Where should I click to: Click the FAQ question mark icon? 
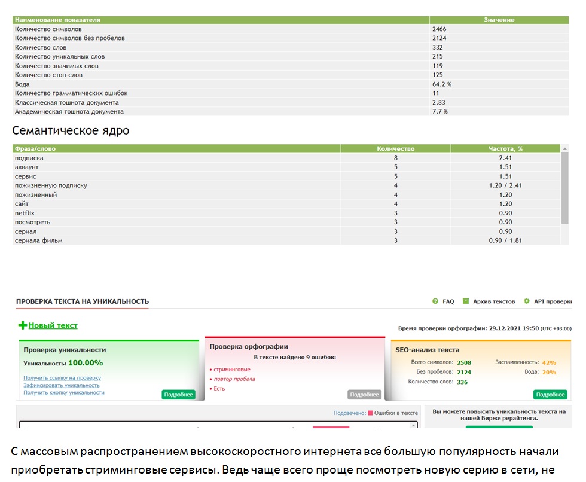(435, 301)
